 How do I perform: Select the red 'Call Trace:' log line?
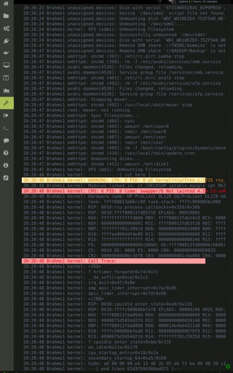pyautogui.click(x=114, y=261)
